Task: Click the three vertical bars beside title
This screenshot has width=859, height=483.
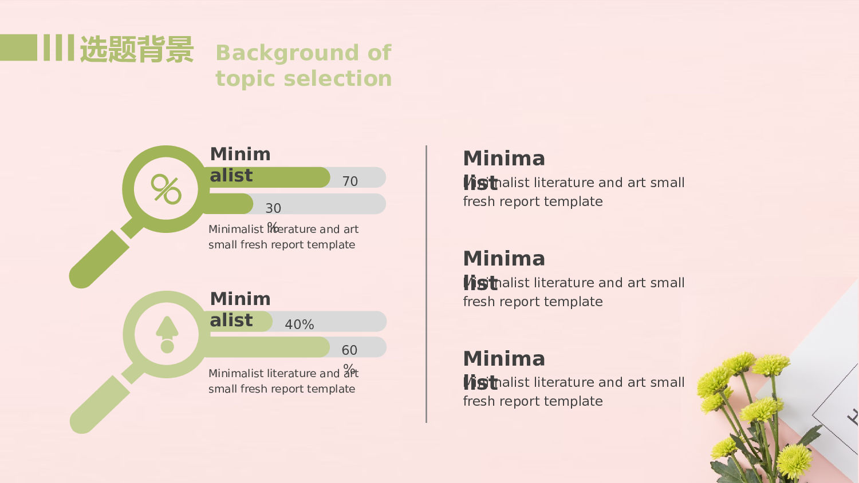Action: 59,47
